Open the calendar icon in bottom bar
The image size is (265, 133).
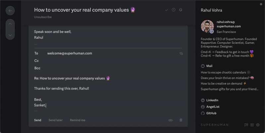pos(252,125)
